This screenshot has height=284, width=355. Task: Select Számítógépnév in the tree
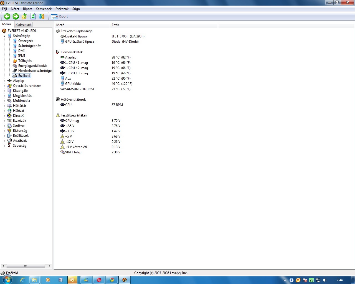tap(29, 46)
